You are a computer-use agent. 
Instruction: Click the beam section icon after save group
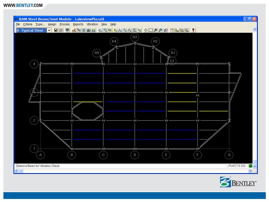point(68,30)
